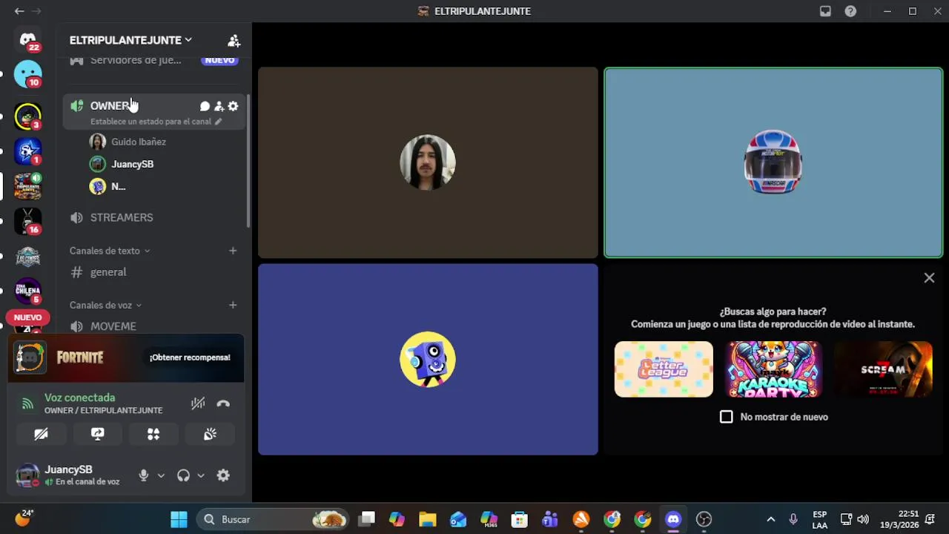Launch the Karaoke Party activity
949x534 pixels.
point(773,369)
